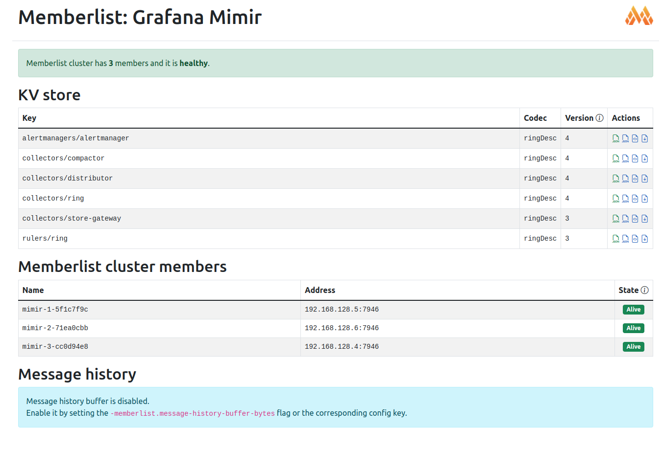
Task: Click address 192.168.128.6:7946
Action: (x=342, y=328)
